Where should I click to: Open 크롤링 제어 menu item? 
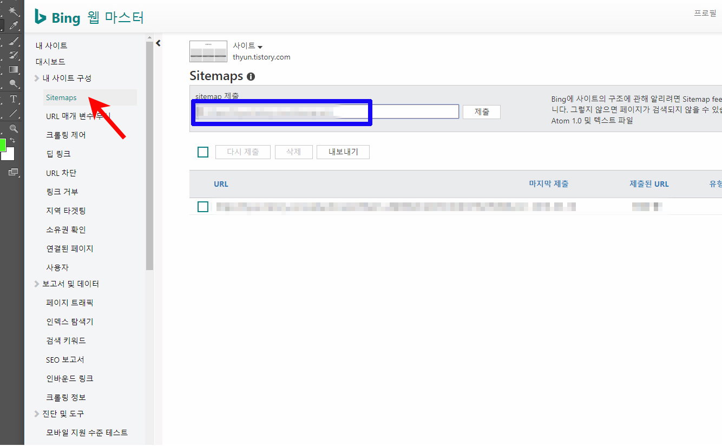(66, 135)
